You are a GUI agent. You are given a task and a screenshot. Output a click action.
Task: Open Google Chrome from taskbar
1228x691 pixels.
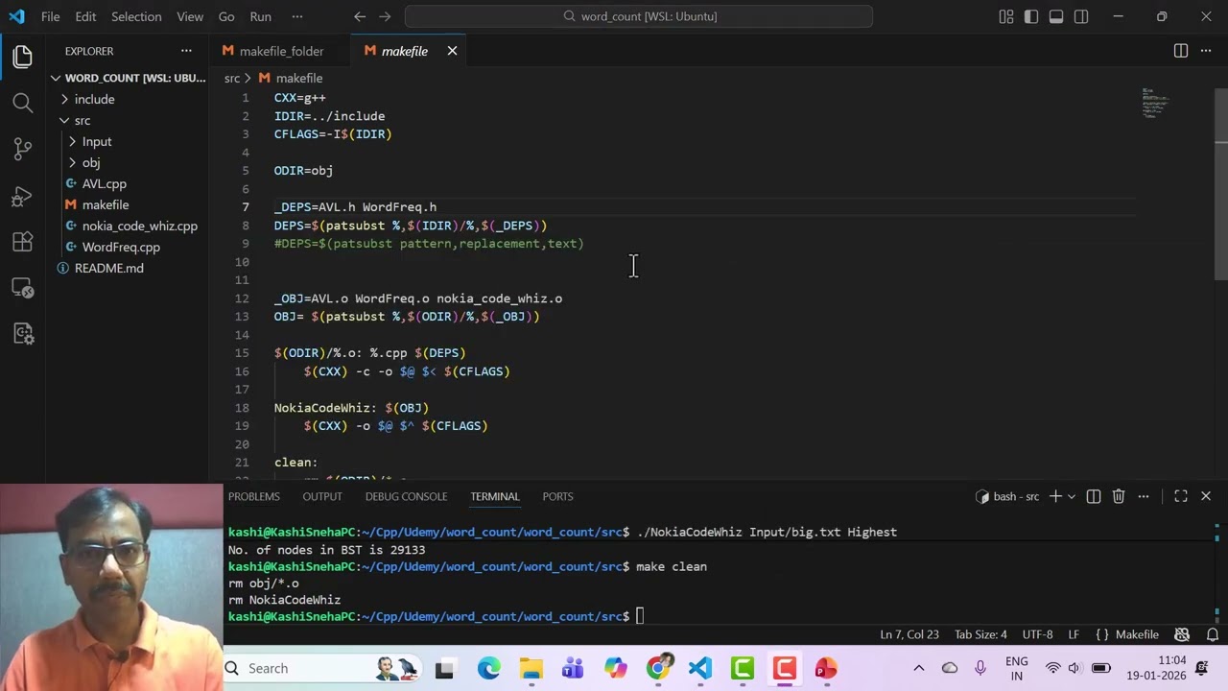point(658,668)
